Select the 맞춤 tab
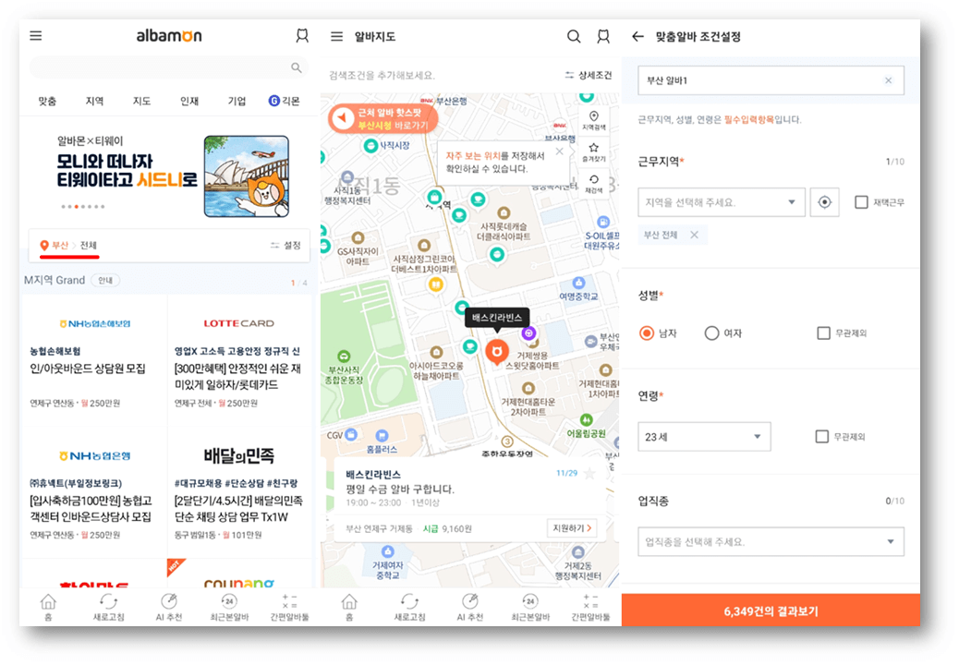This screenshot has width=959, height=665. coord(47,101)
